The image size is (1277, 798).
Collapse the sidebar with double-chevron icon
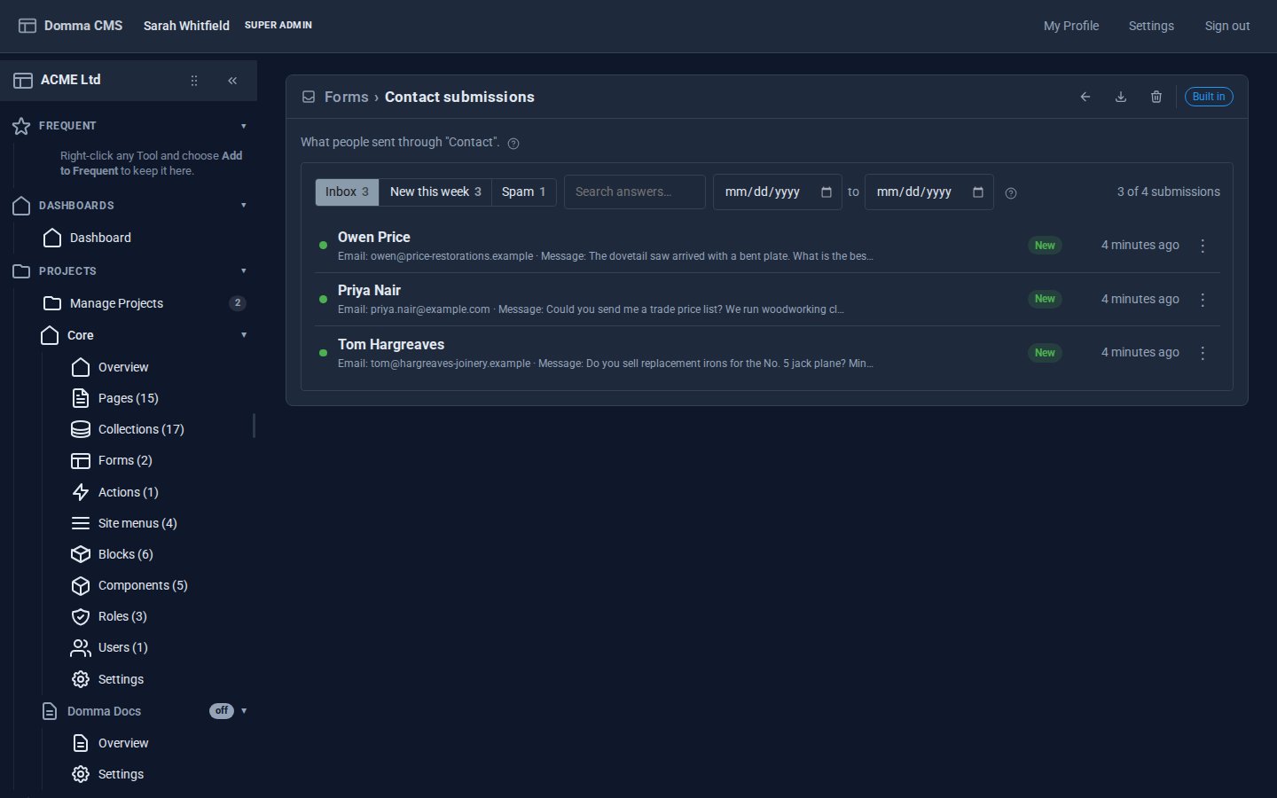(x=232, y=81)
